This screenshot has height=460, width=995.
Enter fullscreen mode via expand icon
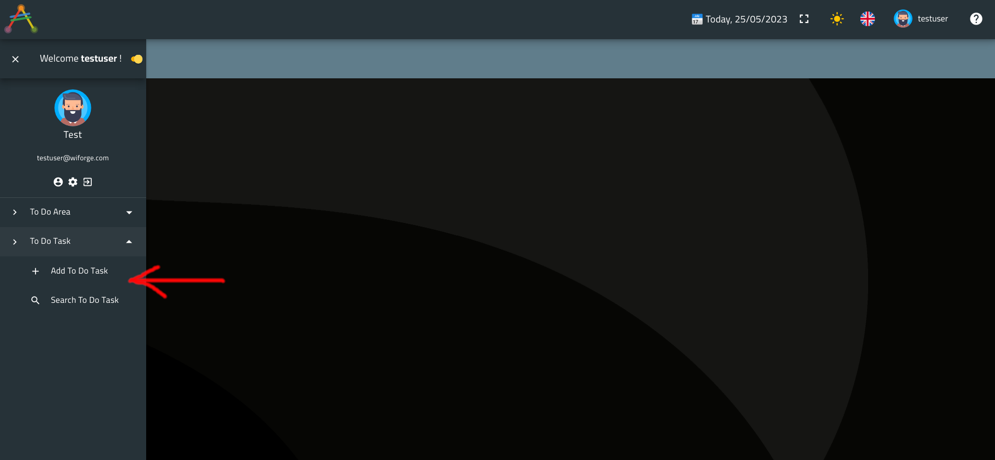tap(804, 19)
